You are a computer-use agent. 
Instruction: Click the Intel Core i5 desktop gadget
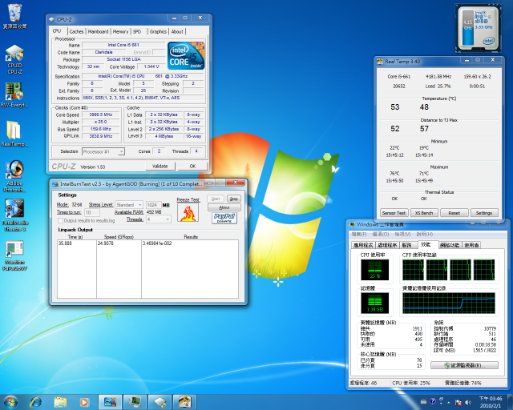tap(478, 29)
